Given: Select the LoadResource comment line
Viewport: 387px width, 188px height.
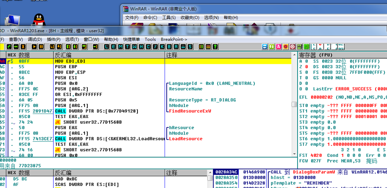Looking at the screenshot, I should [185, 139].
